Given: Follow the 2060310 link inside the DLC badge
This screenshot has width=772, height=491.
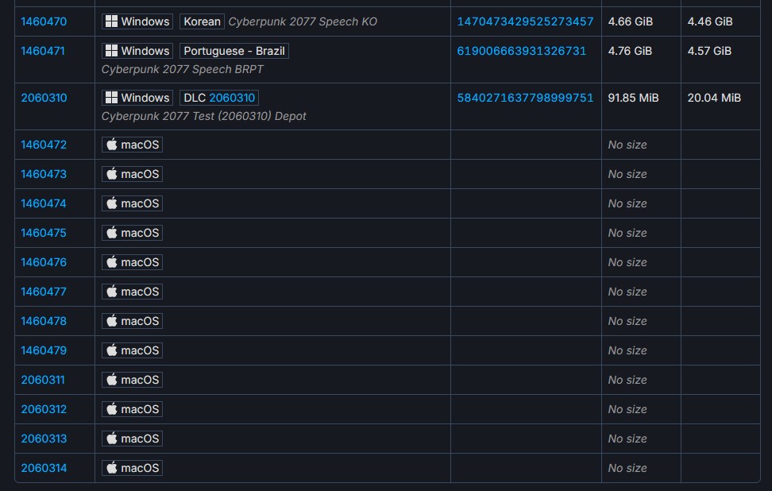Looking at the screenshot, I should 232,98.
